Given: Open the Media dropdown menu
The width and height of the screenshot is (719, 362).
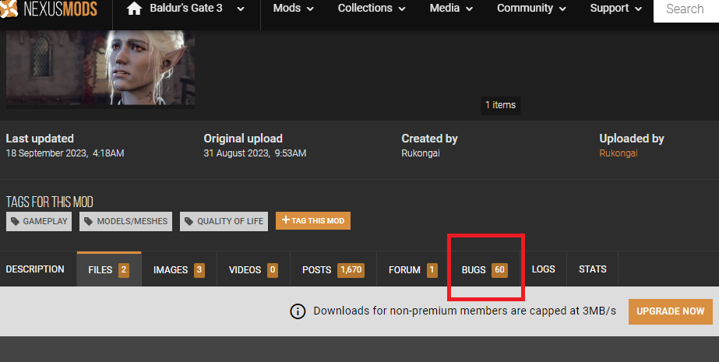Looking at the screenshot, I should (455, 9).
